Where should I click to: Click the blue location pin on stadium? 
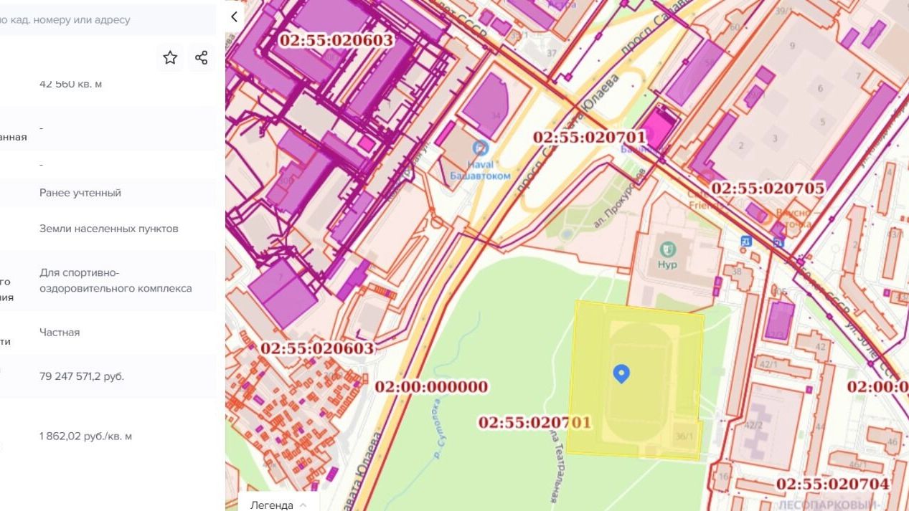point(621,373)
